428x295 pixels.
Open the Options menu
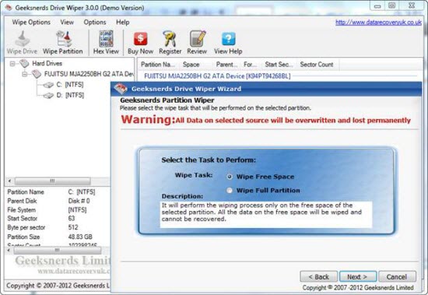[95, 22]
